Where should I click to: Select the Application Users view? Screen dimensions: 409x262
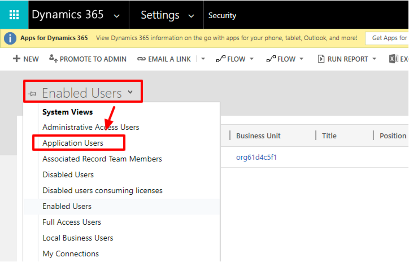[73, 143]
